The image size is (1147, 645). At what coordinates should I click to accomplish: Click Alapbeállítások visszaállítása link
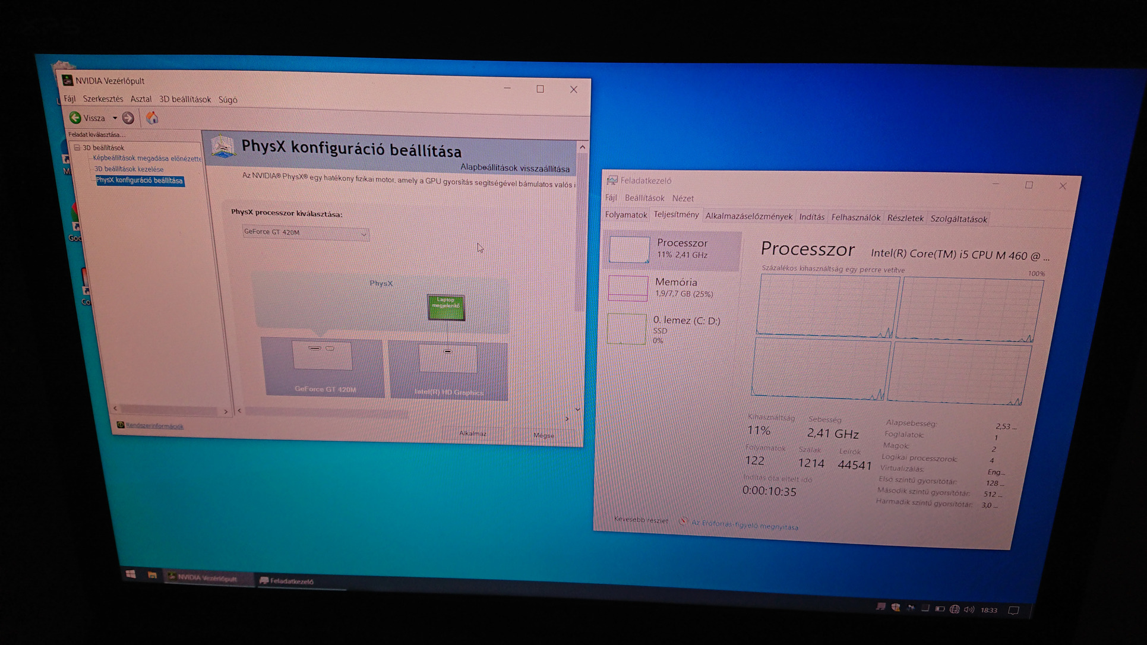(x=514, y=168)
